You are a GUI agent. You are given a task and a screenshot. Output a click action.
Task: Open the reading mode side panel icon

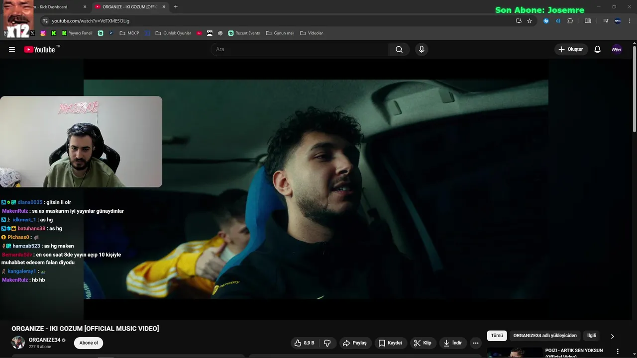(x=588, y=21)
